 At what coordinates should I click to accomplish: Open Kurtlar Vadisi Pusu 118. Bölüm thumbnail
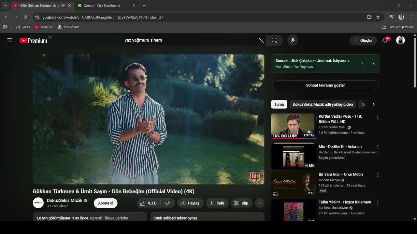pyautogui.click(x=294, y=126)
